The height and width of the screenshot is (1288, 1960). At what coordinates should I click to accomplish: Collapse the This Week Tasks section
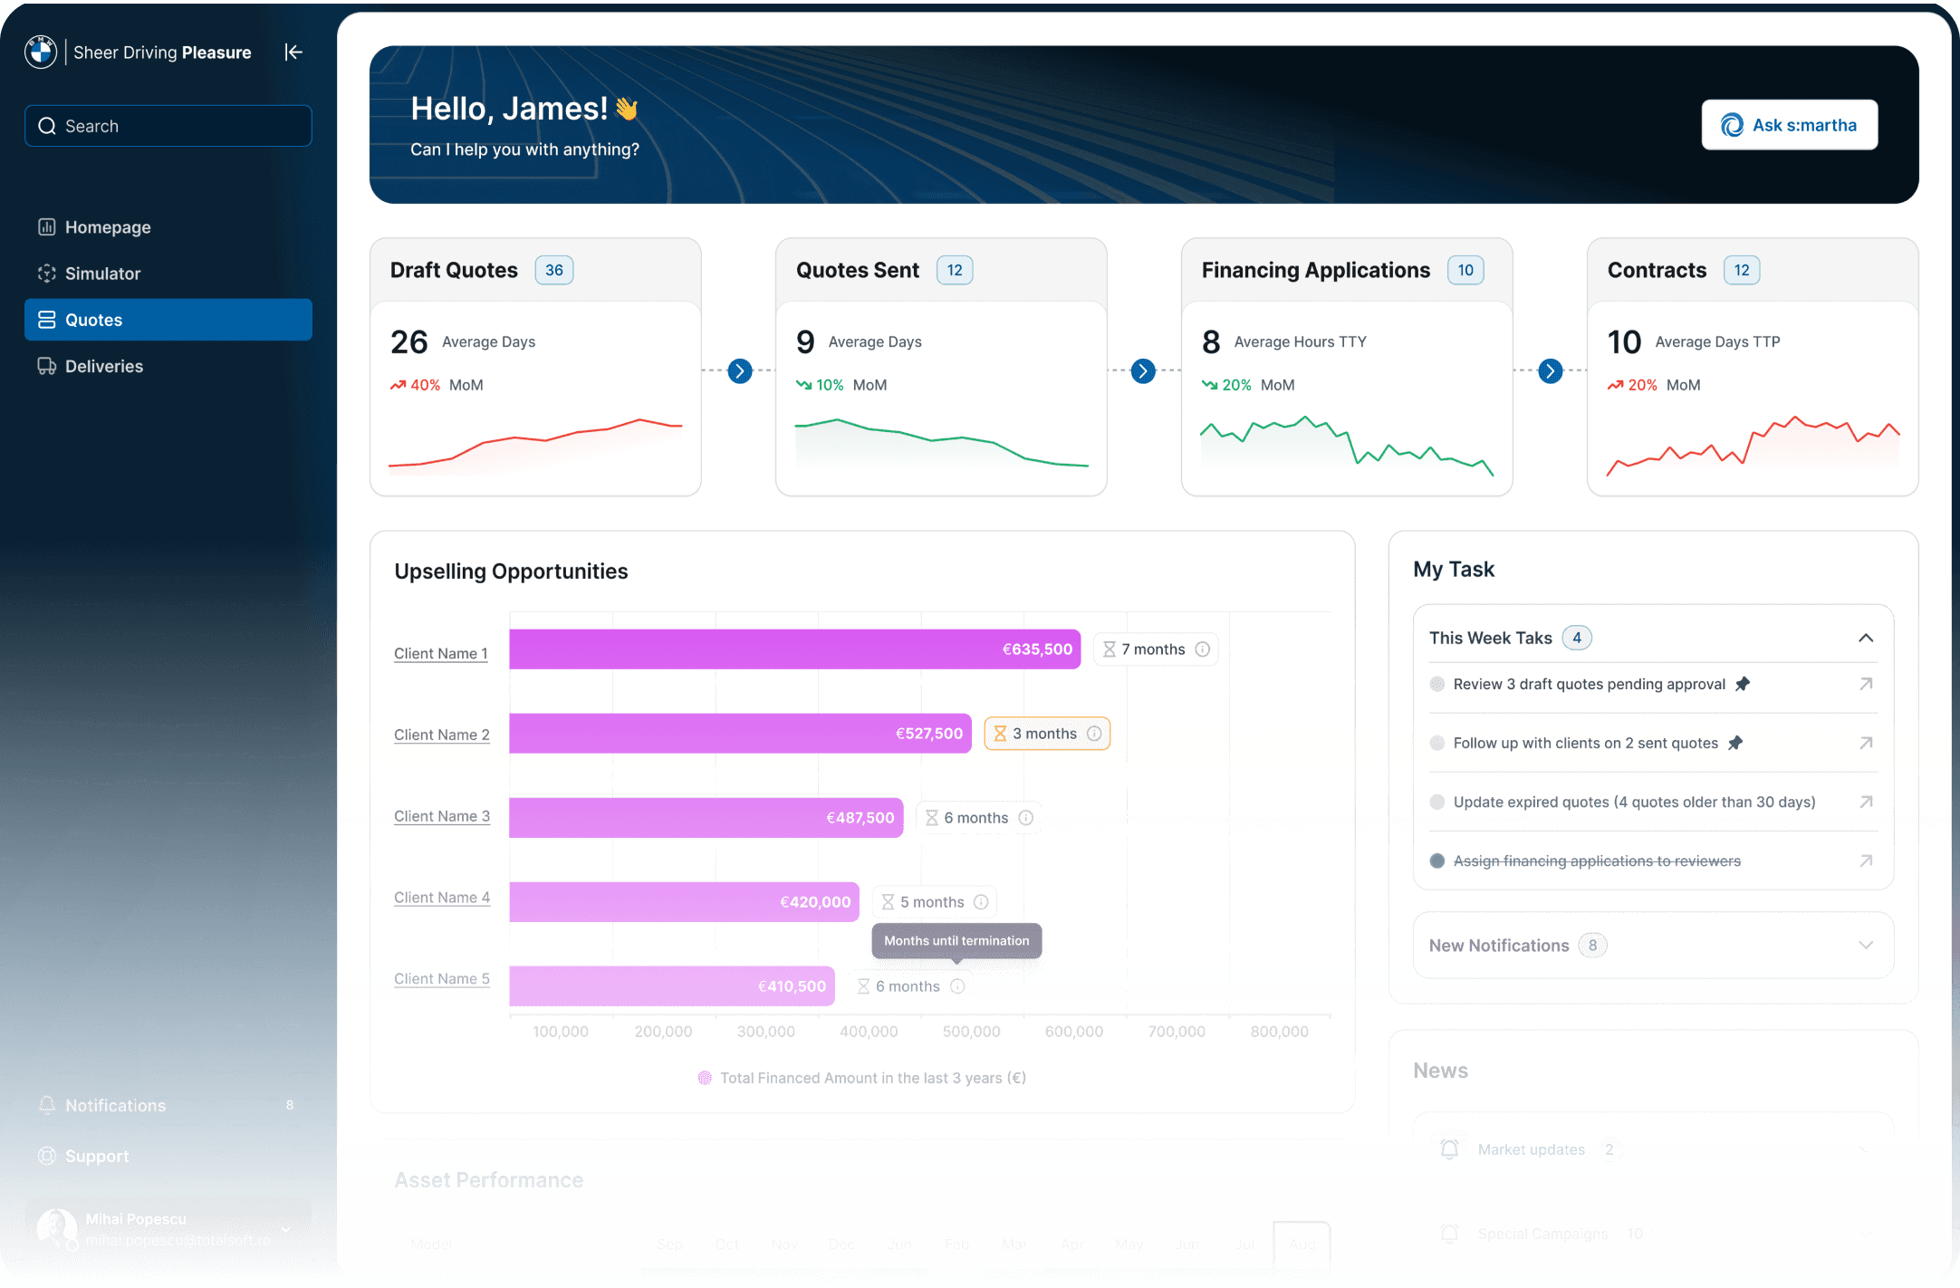pyautogui.click(x=1866, y=638)
